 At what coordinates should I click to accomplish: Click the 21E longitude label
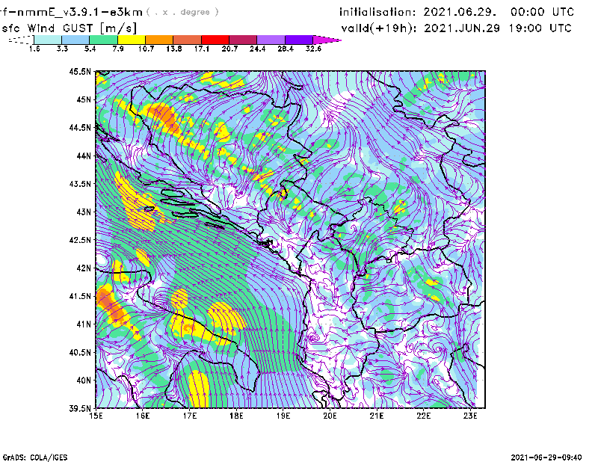377,416
